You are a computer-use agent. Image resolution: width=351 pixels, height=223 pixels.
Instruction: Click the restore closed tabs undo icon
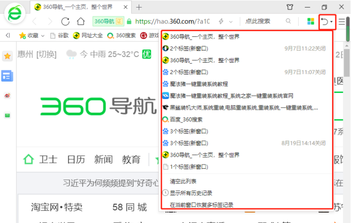(x=325, y=22)
